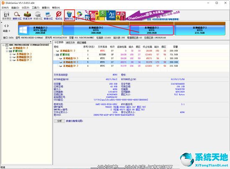Click drive icon beside 本地磁盘(F:) in table
The height and width of the screenshot is (169, 230).
click(61, 66)
